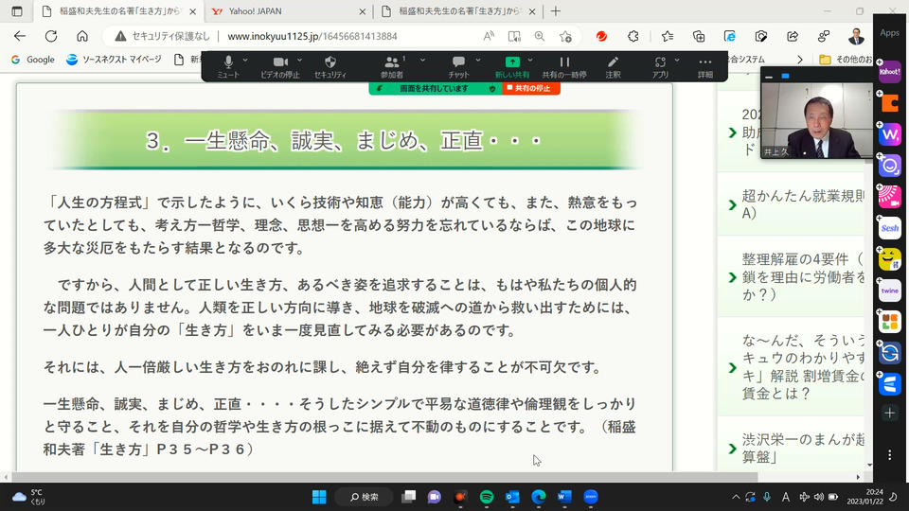Open a new browser tab

click(556, 11)
